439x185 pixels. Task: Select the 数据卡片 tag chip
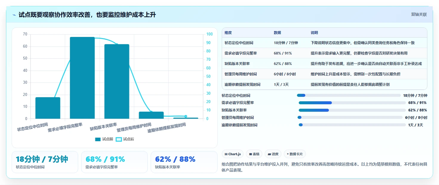(295, 154)
